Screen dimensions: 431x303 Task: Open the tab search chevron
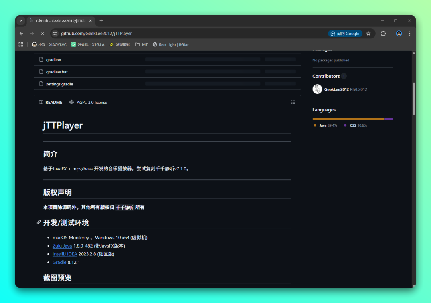[20, 21]
